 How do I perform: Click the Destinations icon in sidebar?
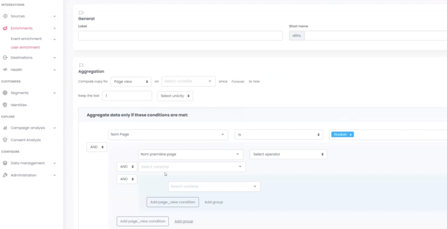click(x=5, y=58)
